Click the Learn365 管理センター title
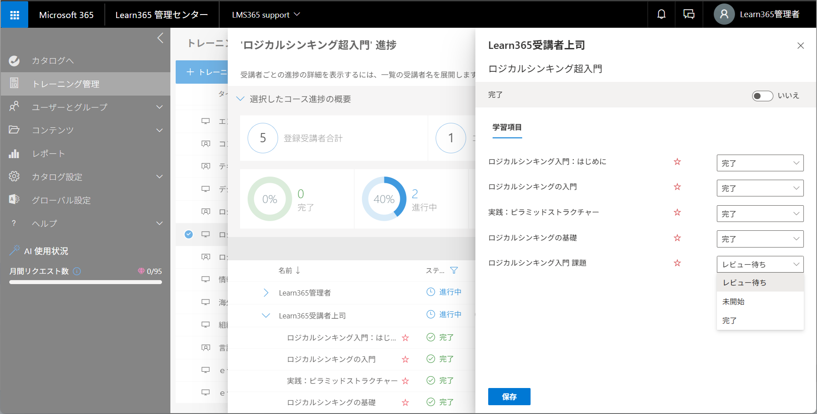817x414 pixels. [x=162, y=15]
